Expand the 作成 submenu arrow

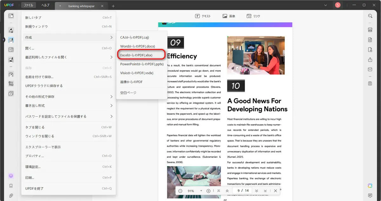point(111,37)
